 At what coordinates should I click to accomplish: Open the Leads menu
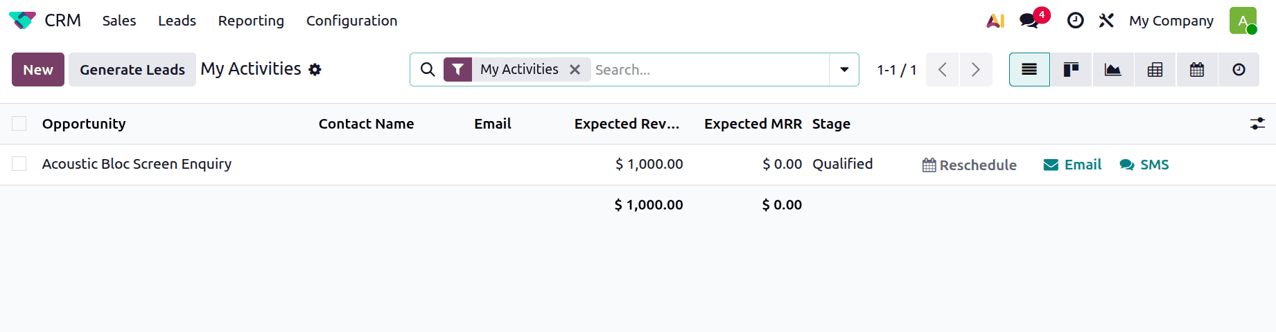tap(177, 21)
